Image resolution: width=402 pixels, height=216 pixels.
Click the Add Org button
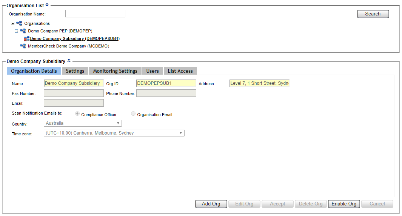pyautogui.click(x=211, y=204)
